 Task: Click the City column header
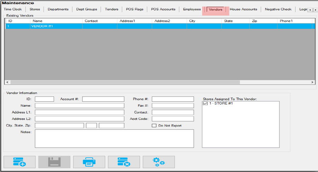[204, 21]
